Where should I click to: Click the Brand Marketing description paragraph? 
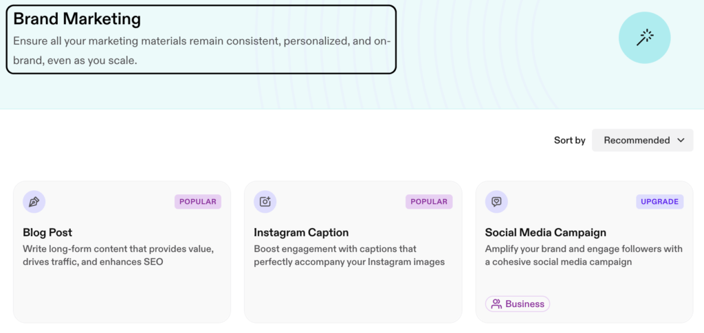(201, 51)
